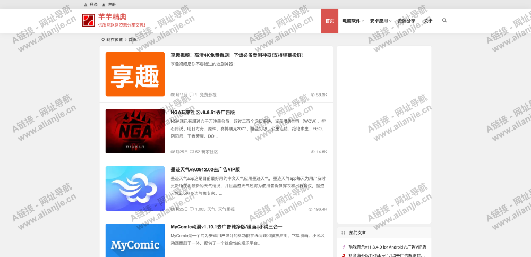
Task: Open the NGA玩家社区v9.9.51去广告版 article
Action: click(202, 112)
